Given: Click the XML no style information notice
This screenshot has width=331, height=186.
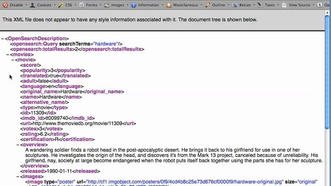Looking at the screenshot, I should 130,20.
